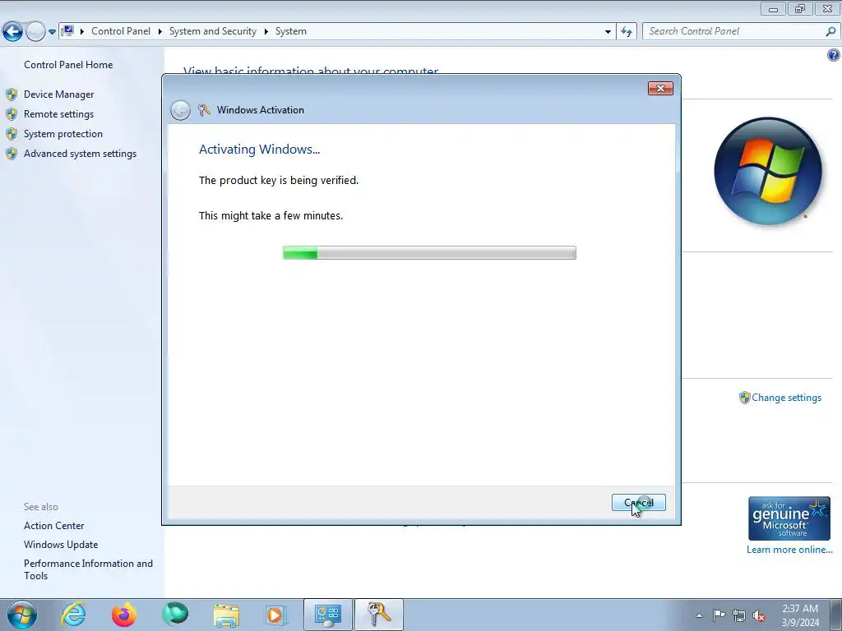Click Show desktop strip at taskbar end
The width and height of the screenshot is (842, 631).
(836, 615)
